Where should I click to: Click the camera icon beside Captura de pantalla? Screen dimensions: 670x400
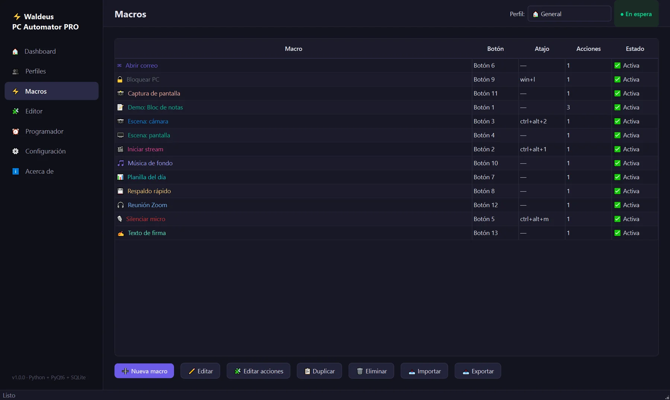121,93
